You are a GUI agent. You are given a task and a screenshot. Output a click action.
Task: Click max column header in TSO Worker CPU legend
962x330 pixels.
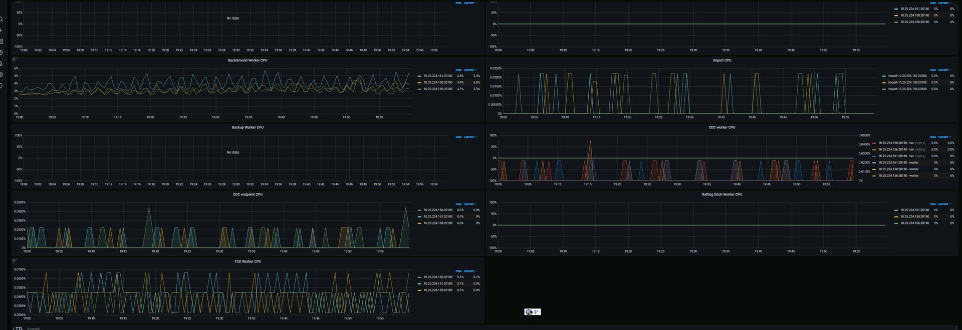pyautogui.click(x=458, y=271)
